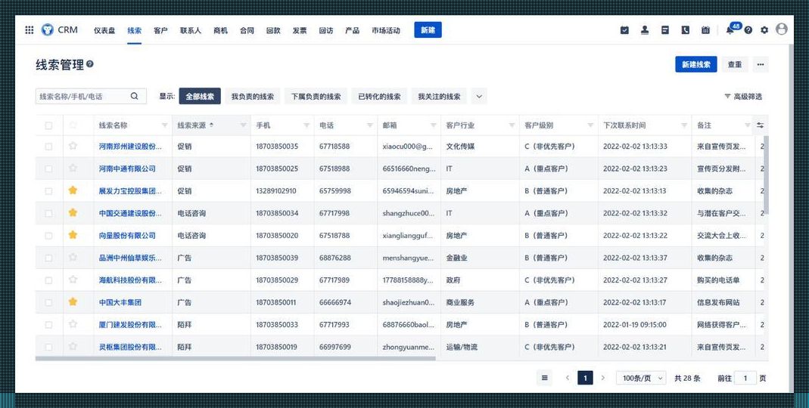The width and height of the screenshot is (809, 408).
Task: Open the phone book icon in top bar
Action: [685, 30]
